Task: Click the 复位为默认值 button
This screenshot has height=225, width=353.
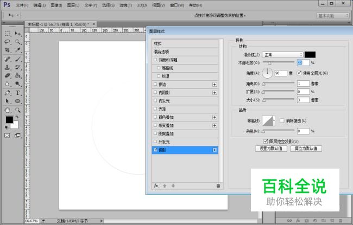Action: (306, 149)
